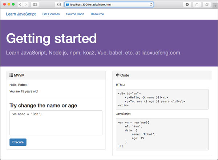This screenshot has height=160, width=218.
Task: Focus the vm.name code text area
Action: tap(56, 123)
